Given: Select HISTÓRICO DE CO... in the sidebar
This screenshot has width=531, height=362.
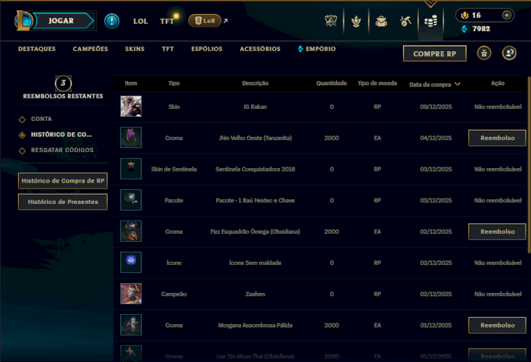Looking at the screenshot, I should [61, 135].
